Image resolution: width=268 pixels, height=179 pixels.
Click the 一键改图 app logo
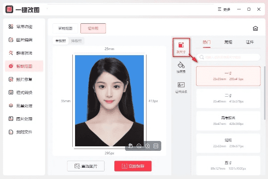pos(9,9)
